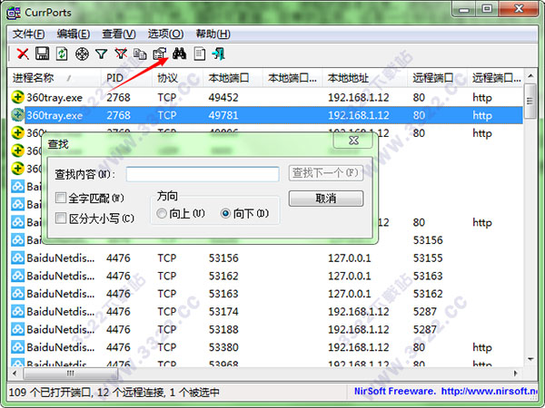Sort by 本地端口 column header
The image size is (545, 408).
(x=233, y=78)
